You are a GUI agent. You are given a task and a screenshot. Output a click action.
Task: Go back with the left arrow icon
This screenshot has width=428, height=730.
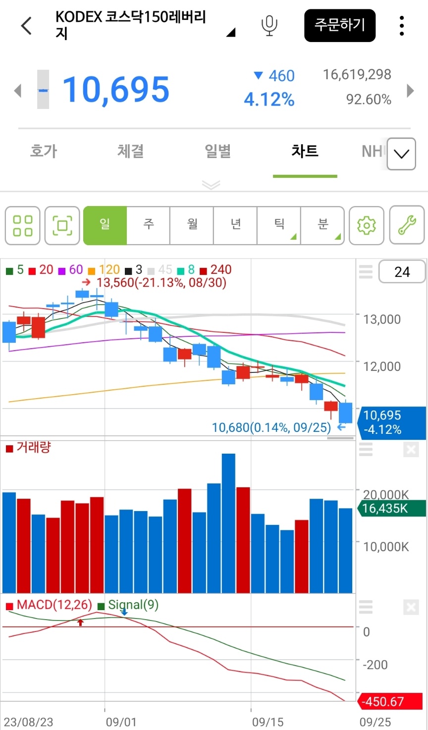pos(27,25)
